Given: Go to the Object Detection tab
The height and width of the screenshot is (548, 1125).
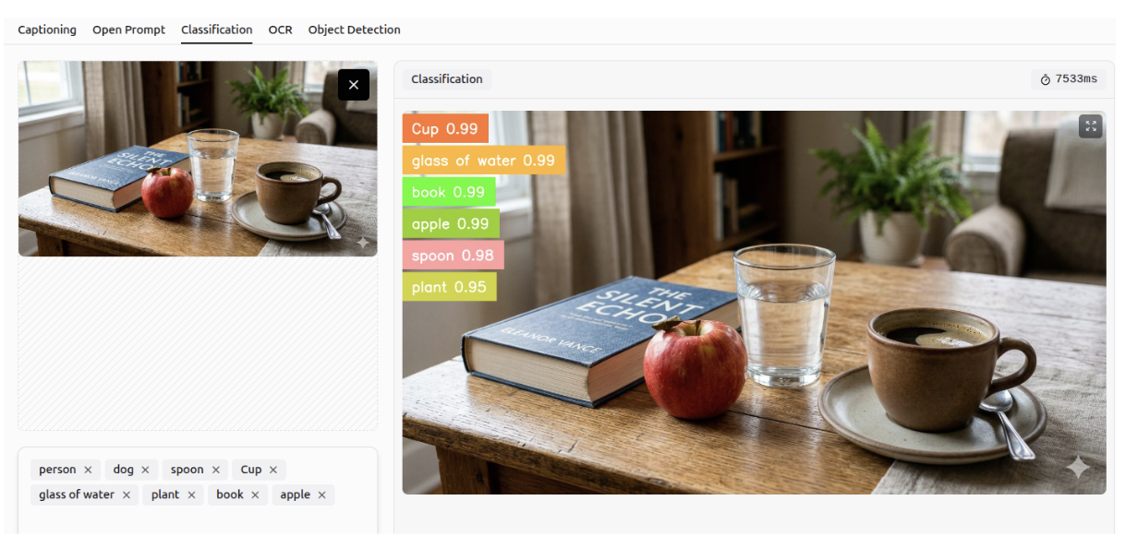Looking at the screenshot, I should coord(354,30).
